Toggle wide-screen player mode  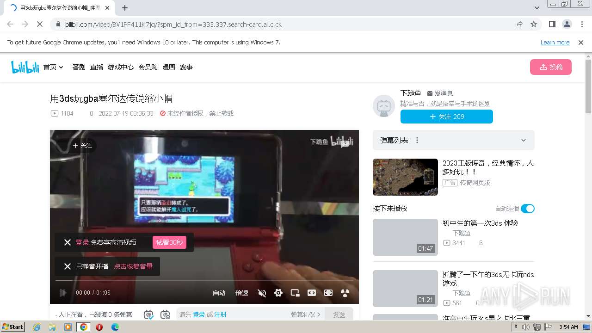pyautogui.click(x=312, y=293)
